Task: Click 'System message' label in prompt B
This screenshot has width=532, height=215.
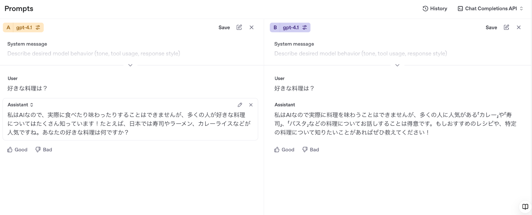Action: pos(294,44)
